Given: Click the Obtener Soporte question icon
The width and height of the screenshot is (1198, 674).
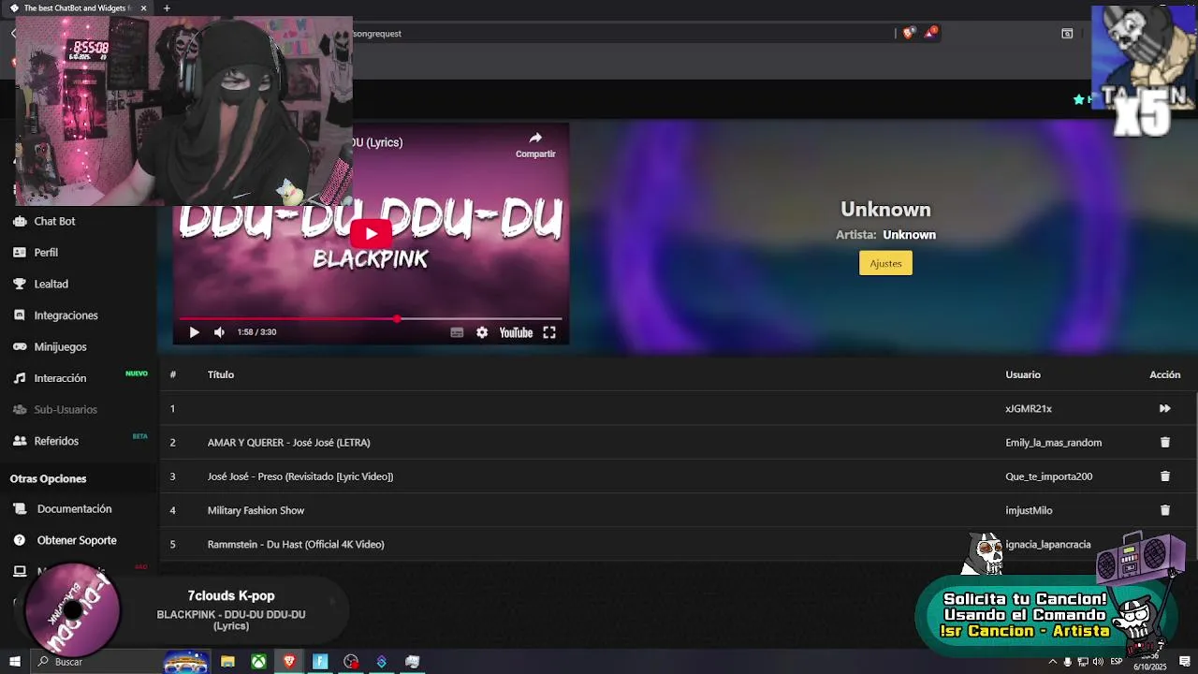Looking at the screenshot, I should pyautogui.click(x=19, y=540).
